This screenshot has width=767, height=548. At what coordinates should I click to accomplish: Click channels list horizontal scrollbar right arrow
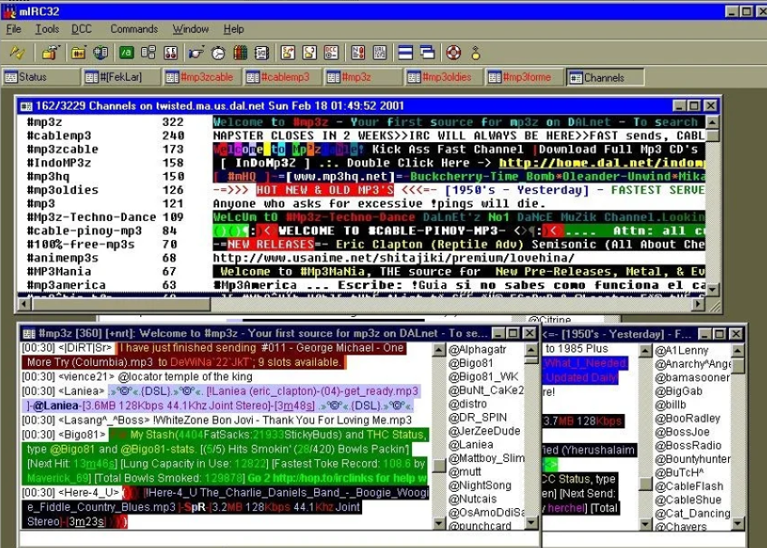(x=699, y=303)
